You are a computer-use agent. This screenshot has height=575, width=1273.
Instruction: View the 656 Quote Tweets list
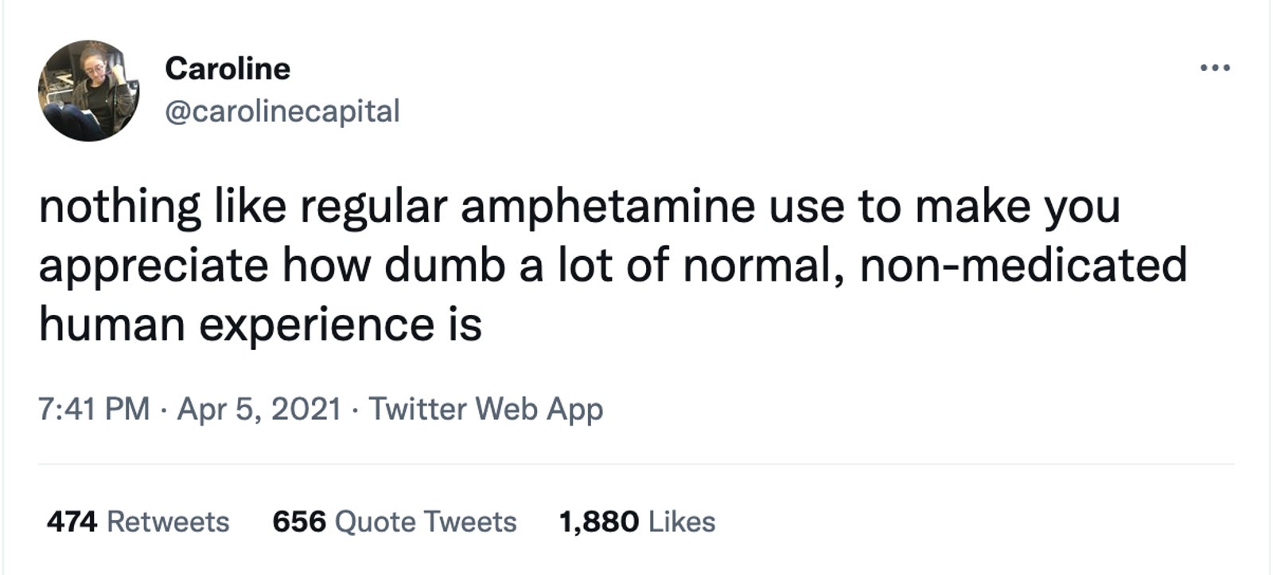pos(394,522)
